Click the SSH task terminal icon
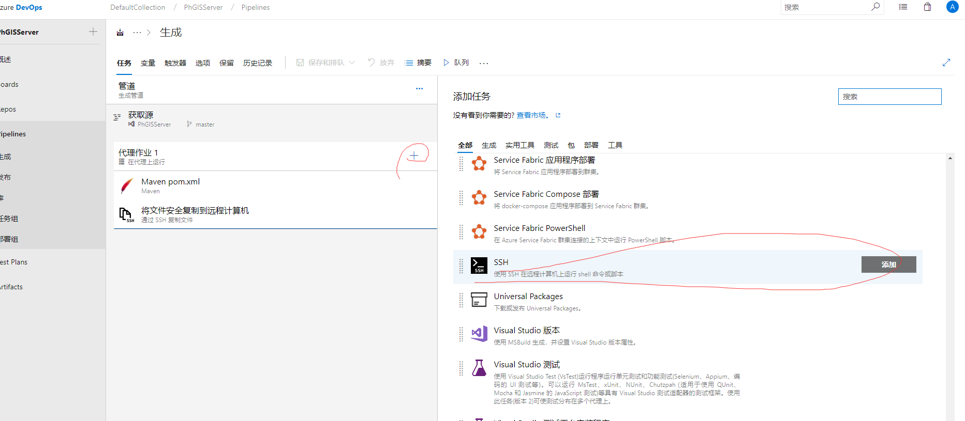The image size is (965, 421). click(x=479, y=266)
